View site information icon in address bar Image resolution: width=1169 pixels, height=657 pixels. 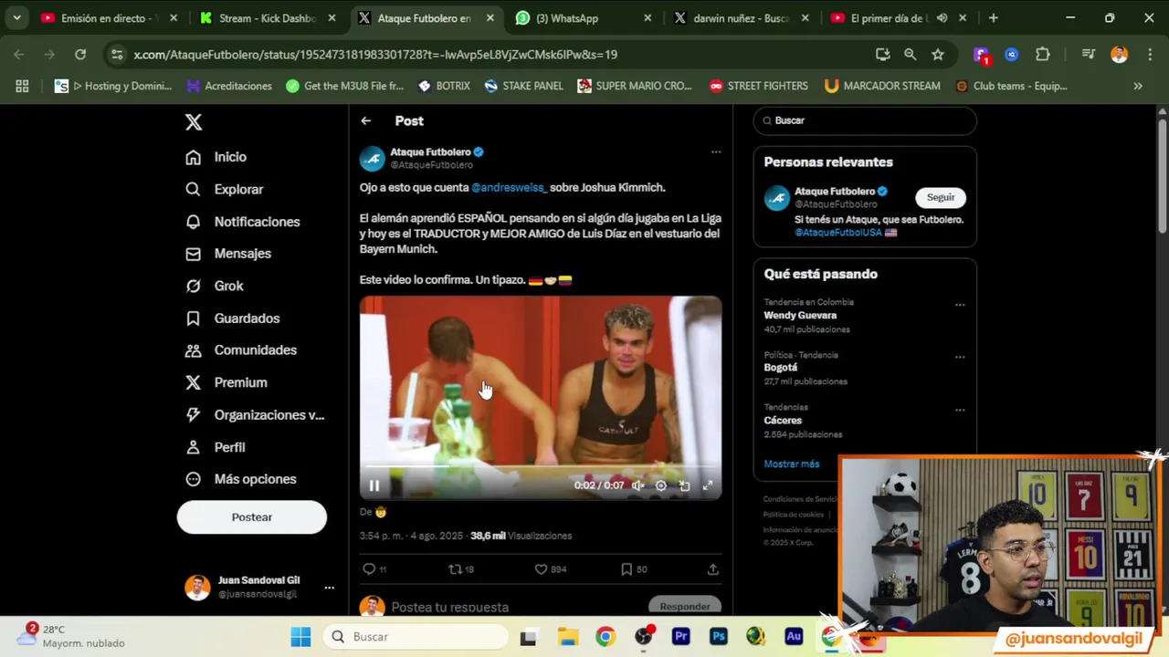click(117, 55)
